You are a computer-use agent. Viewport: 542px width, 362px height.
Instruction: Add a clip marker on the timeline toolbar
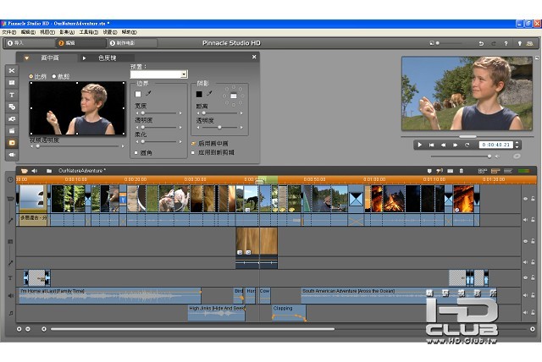pyautogui.click(x=429, y=171)
